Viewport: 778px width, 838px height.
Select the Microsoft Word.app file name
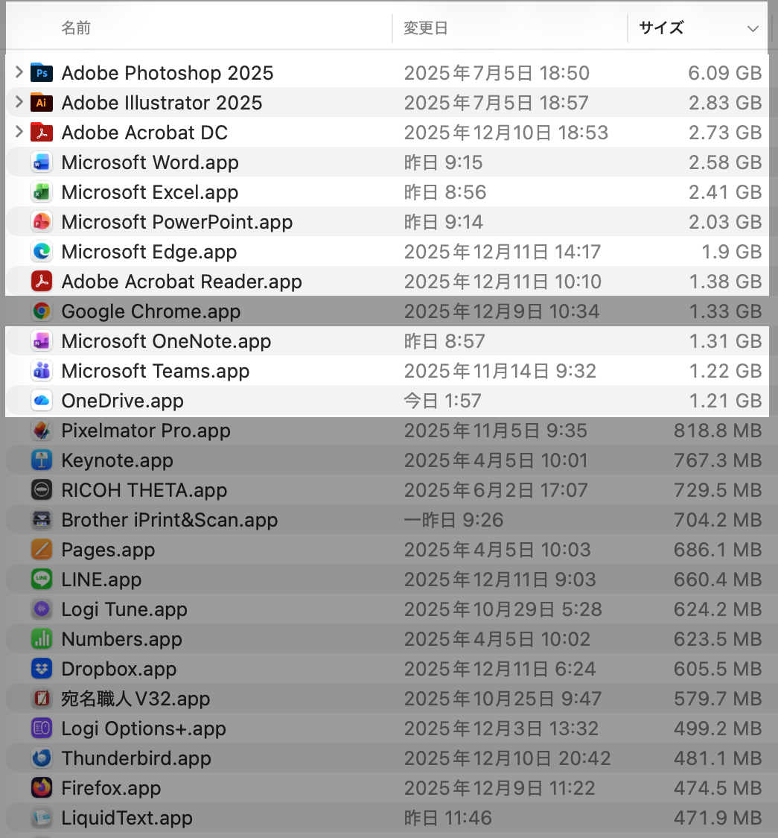click(150, 162)
